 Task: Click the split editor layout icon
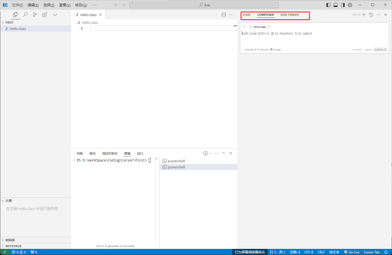[x=224, y=15]
